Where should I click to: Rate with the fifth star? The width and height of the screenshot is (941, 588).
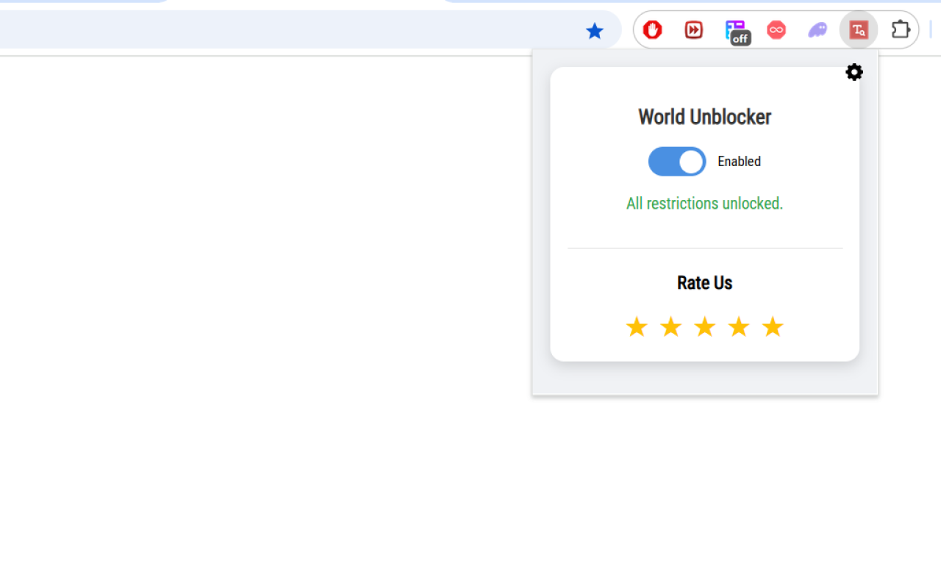coord(773,327)
